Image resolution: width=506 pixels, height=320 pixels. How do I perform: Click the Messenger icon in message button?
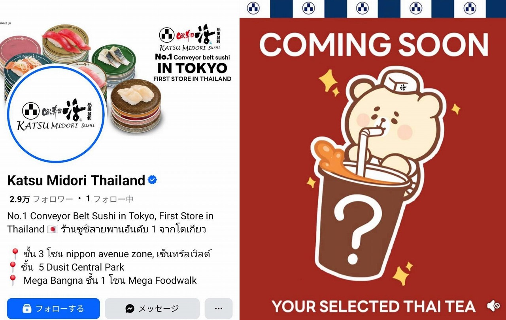click(x=130, y=309)
